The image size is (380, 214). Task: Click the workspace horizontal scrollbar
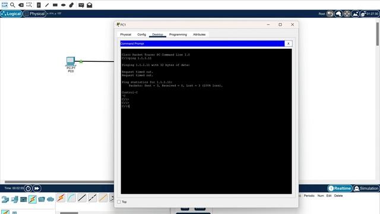pos(59,182)
